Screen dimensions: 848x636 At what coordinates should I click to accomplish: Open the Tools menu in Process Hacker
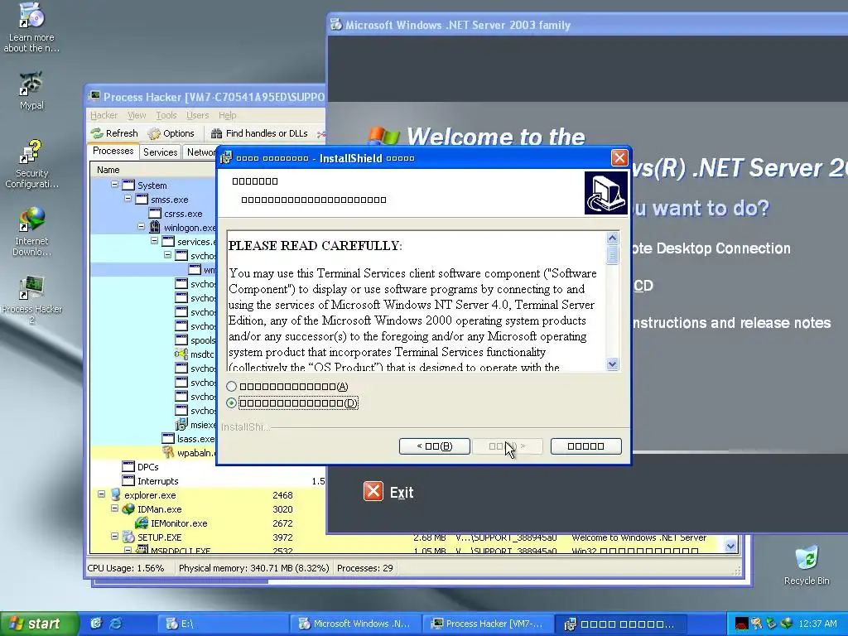(x=166, y=115)
